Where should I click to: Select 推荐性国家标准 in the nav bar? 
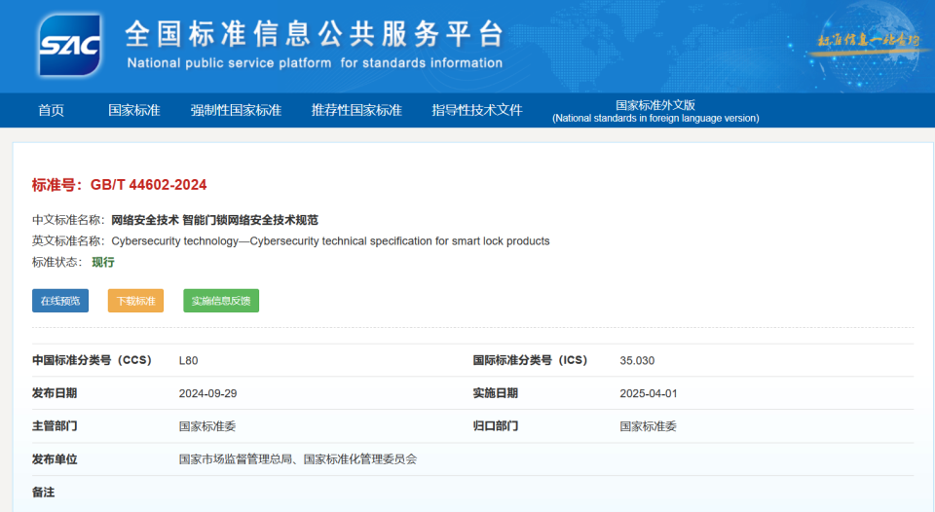point(356,110)
